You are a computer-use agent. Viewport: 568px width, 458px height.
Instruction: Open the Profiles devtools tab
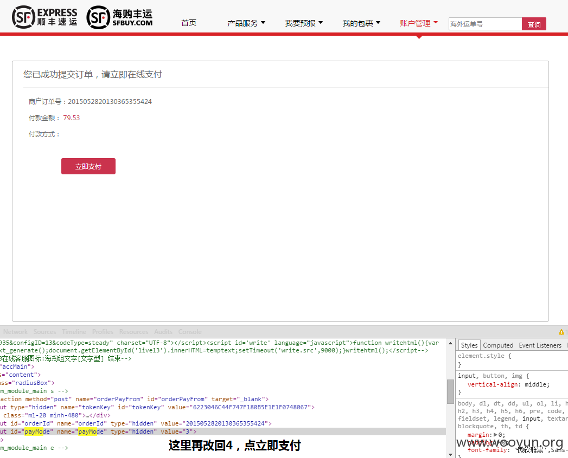coord(103,332)
